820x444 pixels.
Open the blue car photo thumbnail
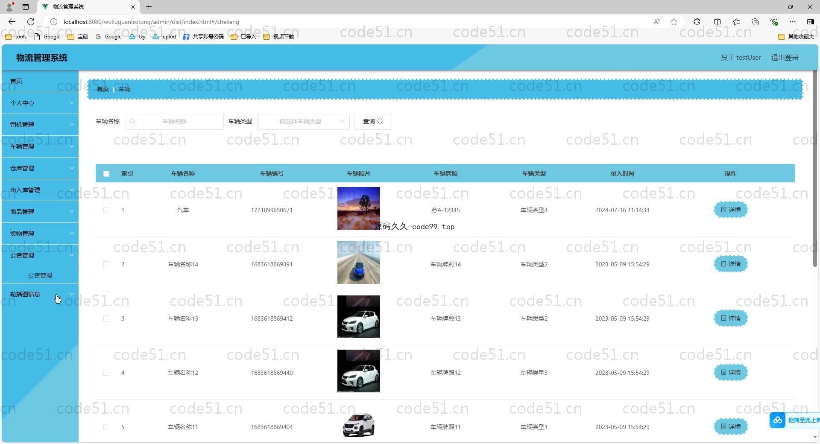click(x=359, y=263)
